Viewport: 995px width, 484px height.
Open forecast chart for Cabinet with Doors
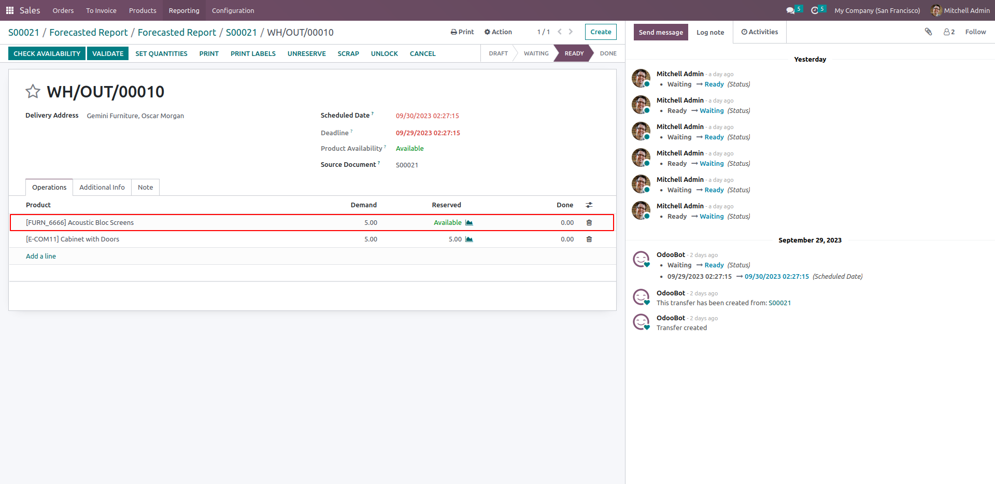click(x=469, y=239)
